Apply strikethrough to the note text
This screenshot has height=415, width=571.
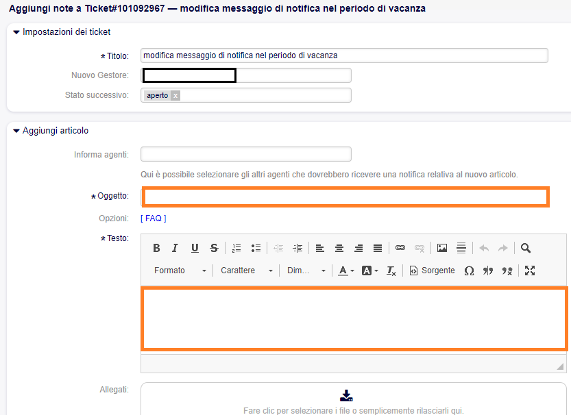pos(212,248)
